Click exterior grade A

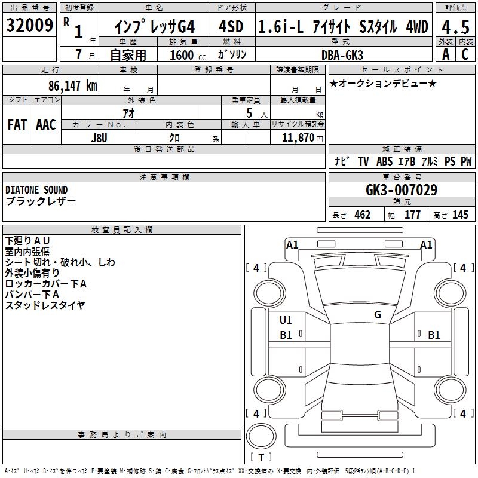446,54
